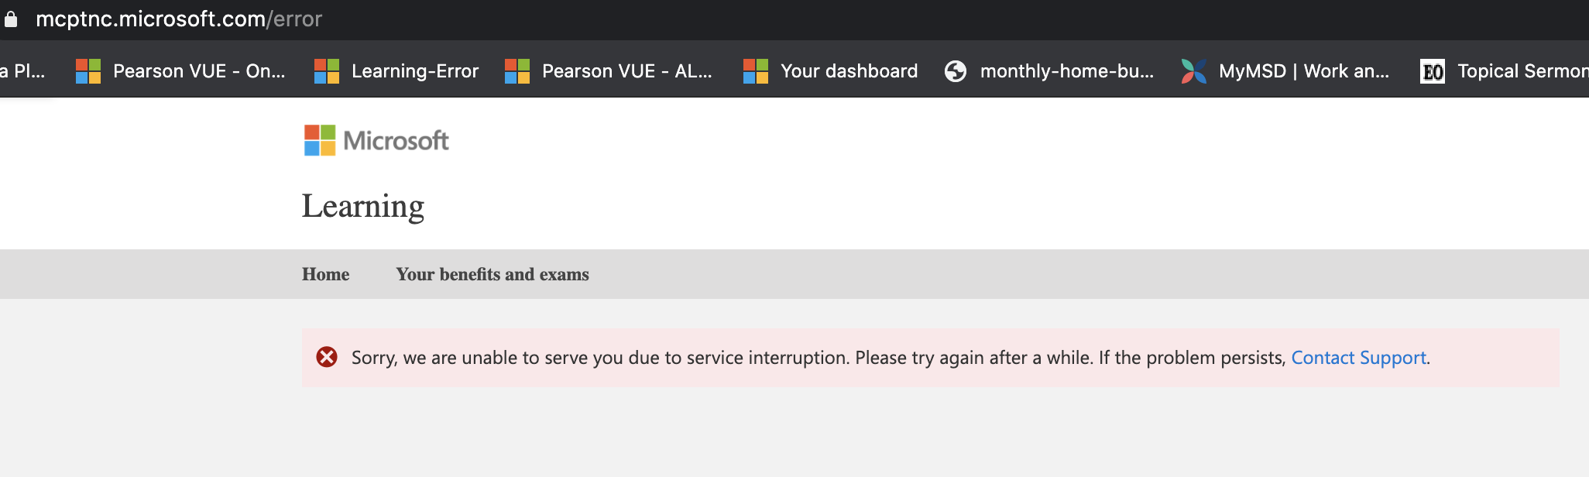Click the MyMSD pinwheel bookmark icon
The width and height of the screenshot is (1589, 477).
pos(1194,71)
